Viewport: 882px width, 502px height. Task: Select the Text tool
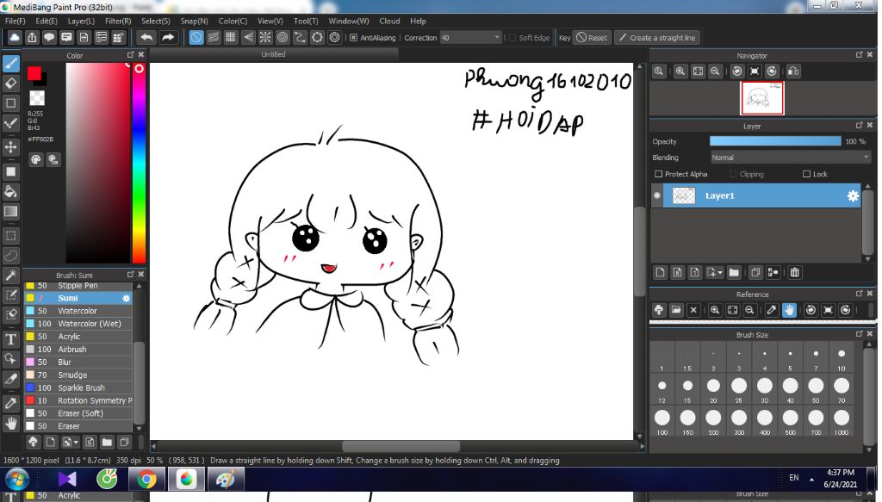coord(10,339)
